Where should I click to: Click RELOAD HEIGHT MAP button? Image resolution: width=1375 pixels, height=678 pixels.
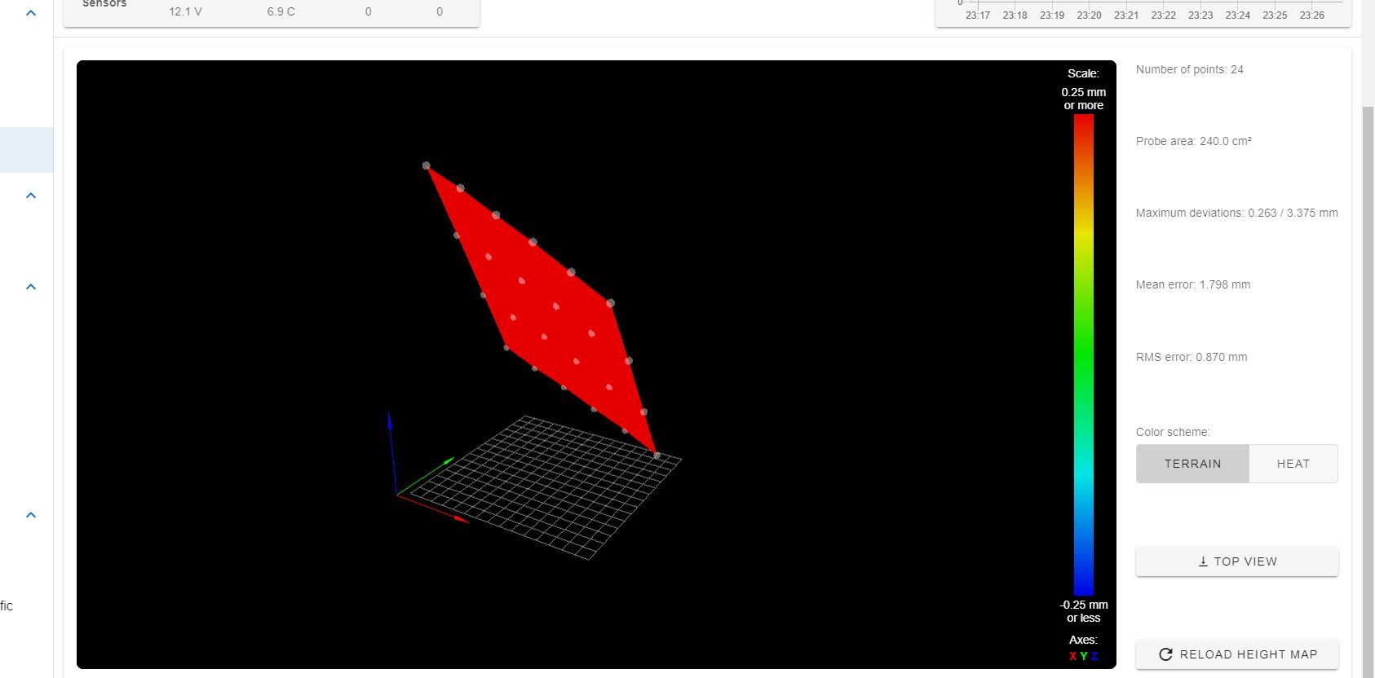[x=1236, y=654]
